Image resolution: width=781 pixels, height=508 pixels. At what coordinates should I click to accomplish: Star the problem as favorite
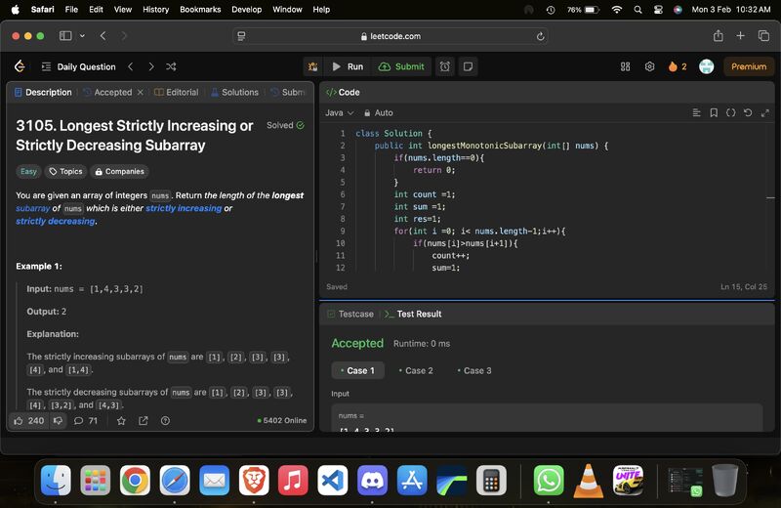point(121,421)
